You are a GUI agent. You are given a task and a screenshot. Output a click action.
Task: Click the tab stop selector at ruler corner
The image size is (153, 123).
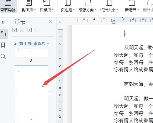pos(60,22)
